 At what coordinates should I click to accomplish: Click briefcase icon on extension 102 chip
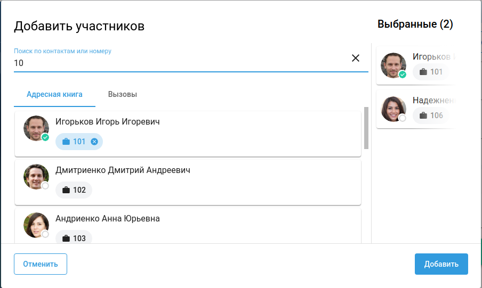66,190
